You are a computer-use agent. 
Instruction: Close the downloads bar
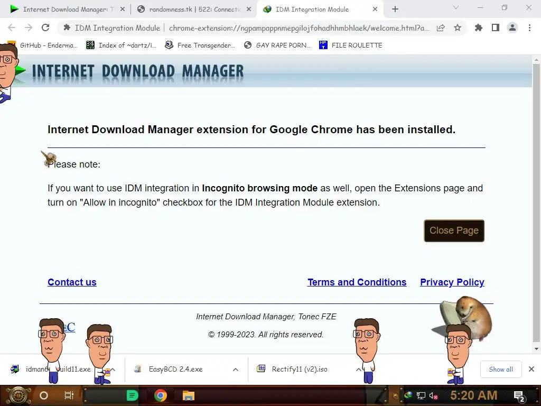[531, 370]
